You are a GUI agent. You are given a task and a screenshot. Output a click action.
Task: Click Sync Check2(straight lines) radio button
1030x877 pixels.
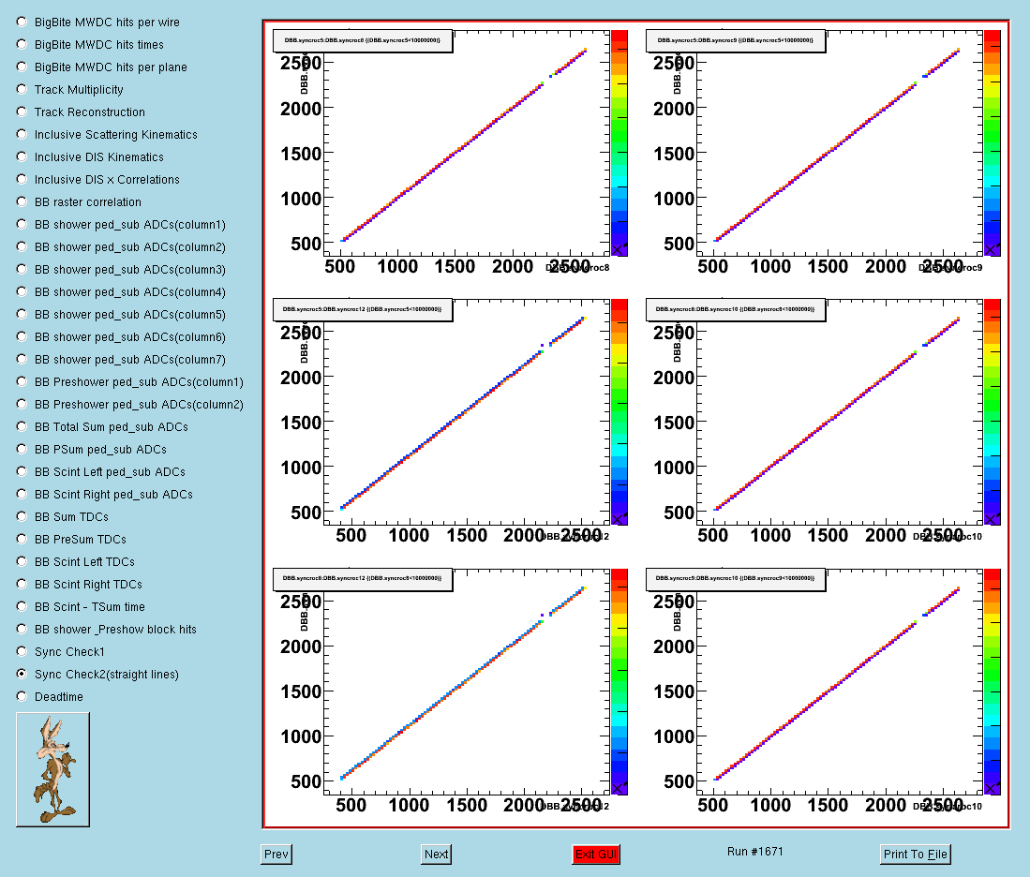click(22, 674)
